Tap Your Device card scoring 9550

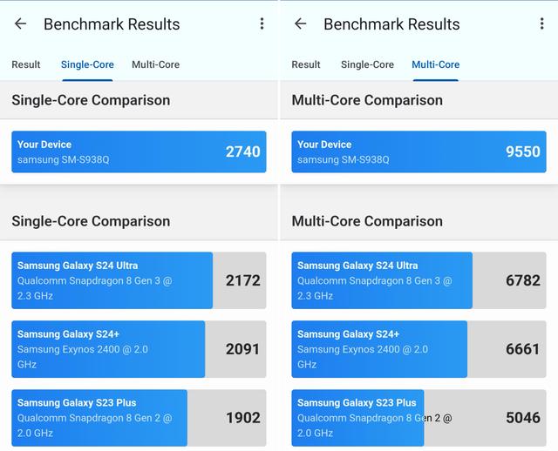coord(418,151)
